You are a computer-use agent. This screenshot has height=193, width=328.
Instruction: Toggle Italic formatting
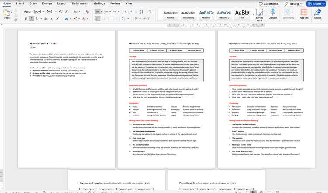(x=31, y=19)
